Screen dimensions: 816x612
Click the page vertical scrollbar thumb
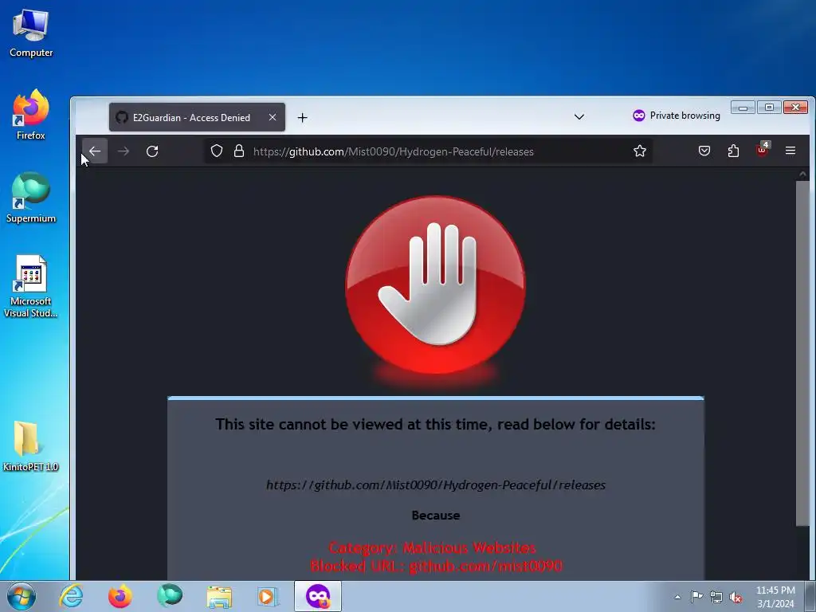click(802, 354)
